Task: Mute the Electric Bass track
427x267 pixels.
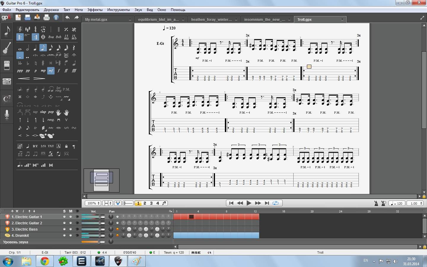Action: click(71, 229)
